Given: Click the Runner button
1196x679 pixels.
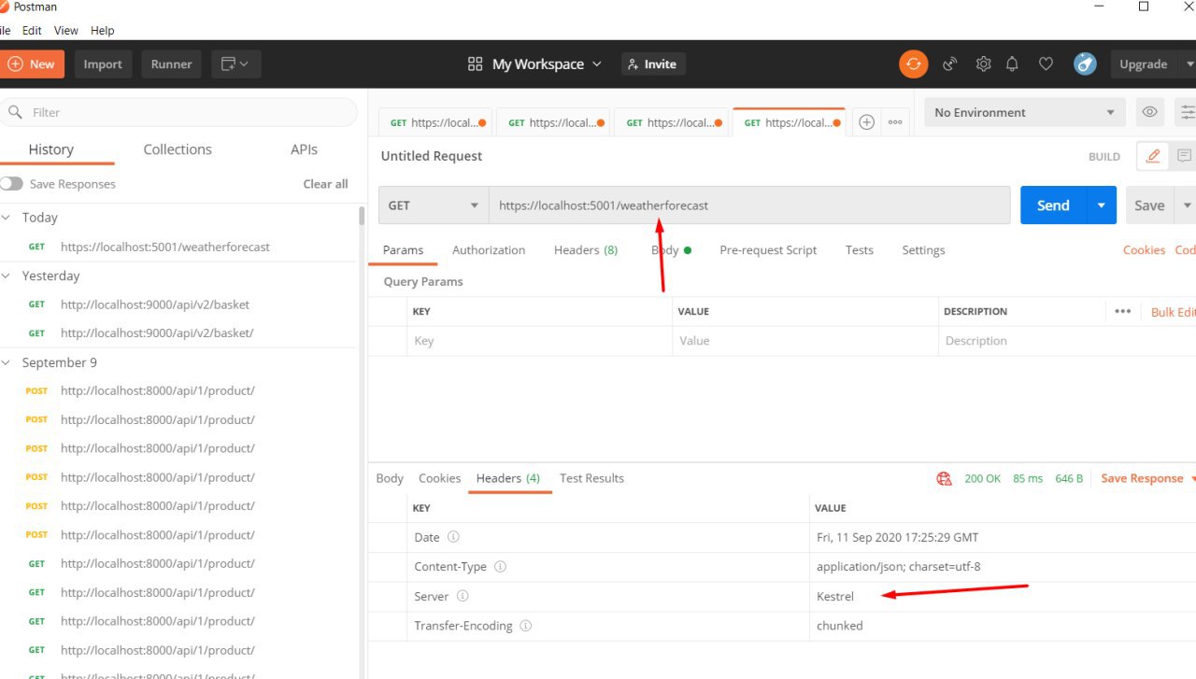Looking at the screenshot, I should (171, 64).
